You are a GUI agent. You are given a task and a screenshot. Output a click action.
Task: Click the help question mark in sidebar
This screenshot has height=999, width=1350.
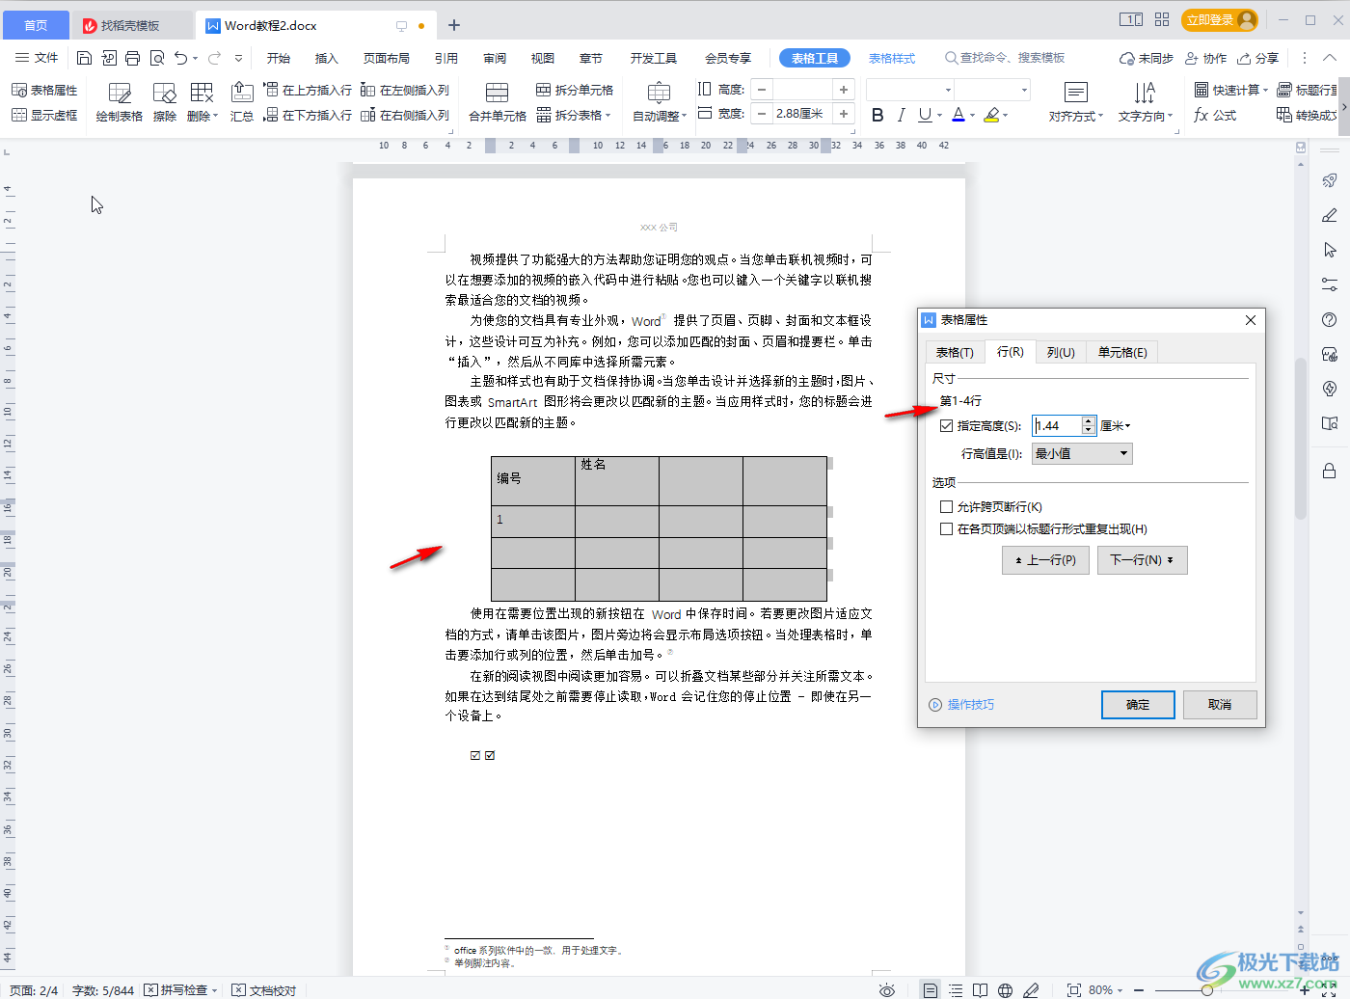tap(1330, 319)
